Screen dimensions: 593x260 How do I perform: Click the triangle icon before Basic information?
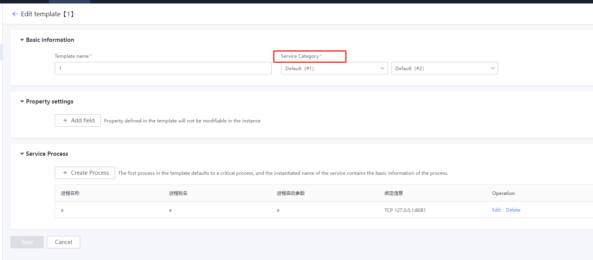[x=22, y=40]
